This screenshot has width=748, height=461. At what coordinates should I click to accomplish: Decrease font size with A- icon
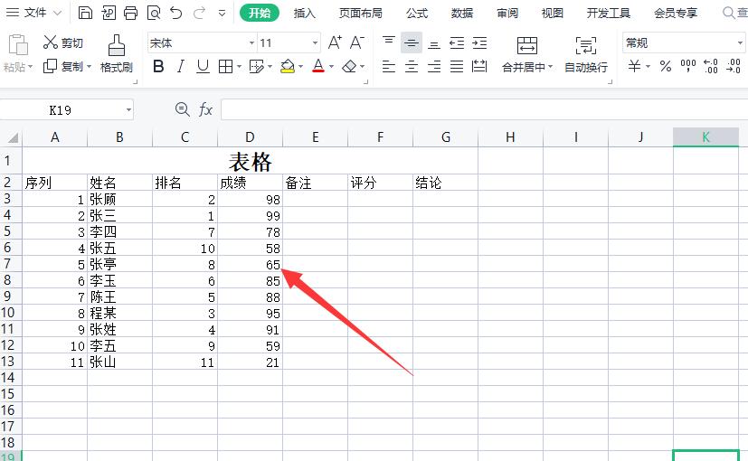(x=357, y=42)
